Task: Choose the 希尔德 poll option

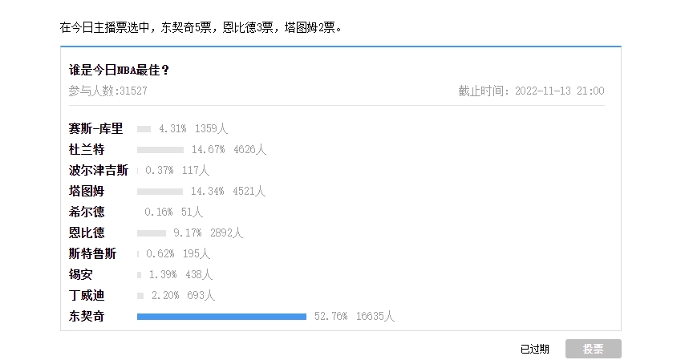Action: (x=87, y=212)
